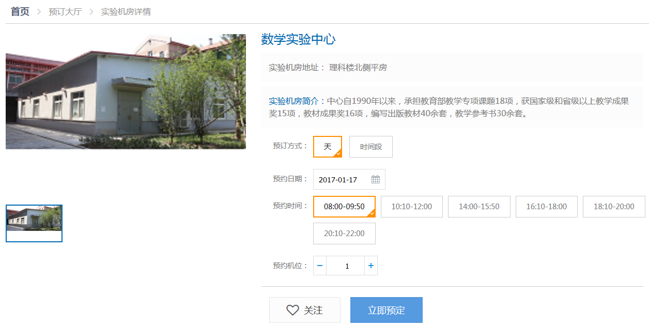Click the 预约机位 quantity field
The height and width of the screenshot is (326, 649).
(346, 266)
